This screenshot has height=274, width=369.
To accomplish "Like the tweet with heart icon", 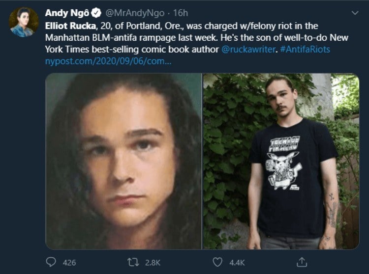I will coord(217,262).
